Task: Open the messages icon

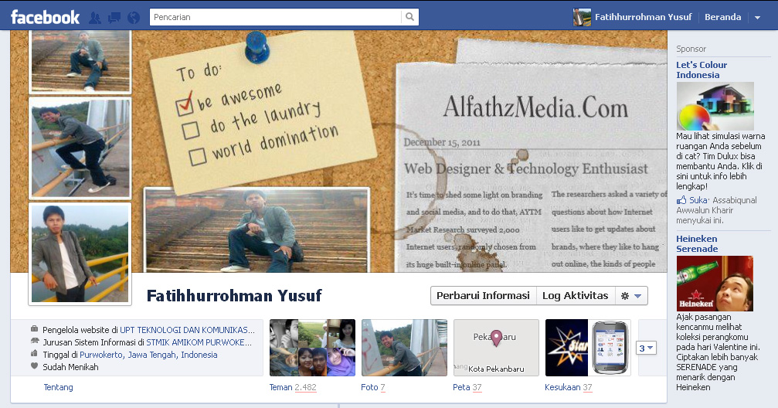Action: click(x=114, y=18)
